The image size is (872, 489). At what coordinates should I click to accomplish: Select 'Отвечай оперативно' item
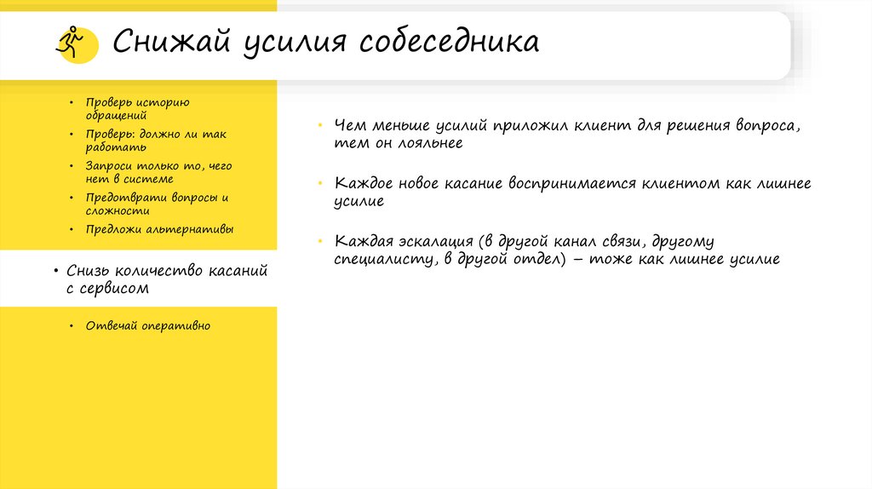pyautogui.click(x=148, y=326)
